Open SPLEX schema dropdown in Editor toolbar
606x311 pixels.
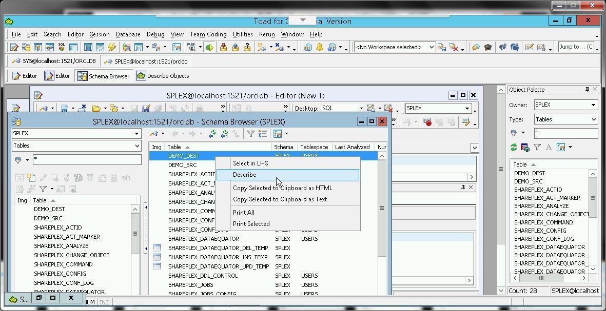tap(467, 109)
